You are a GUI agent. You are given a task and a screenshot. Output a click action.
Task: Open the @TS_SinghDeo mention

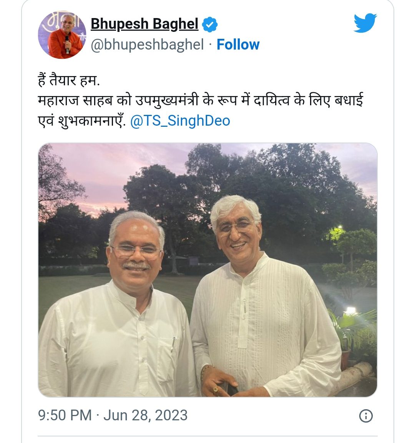click(x=180, y=121)
